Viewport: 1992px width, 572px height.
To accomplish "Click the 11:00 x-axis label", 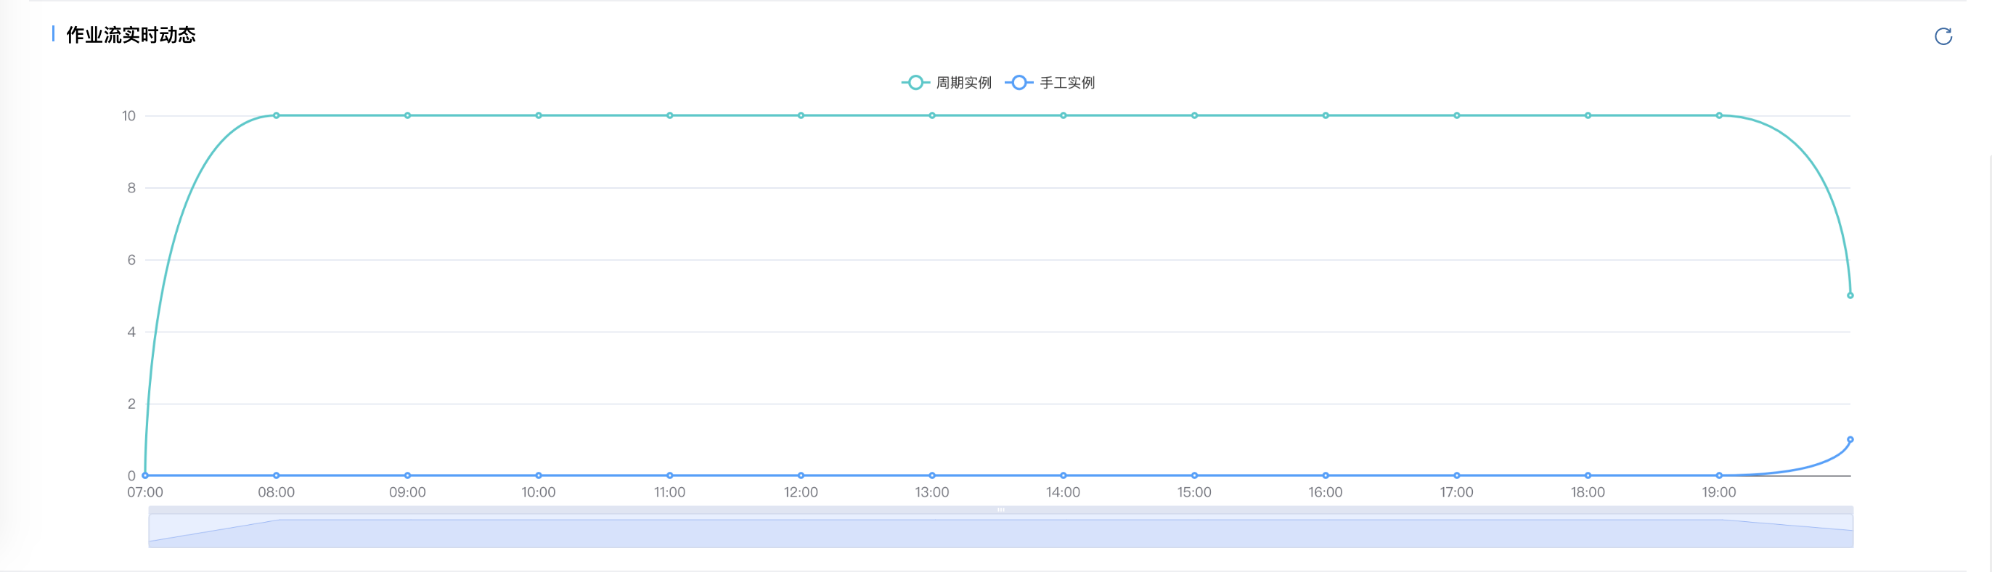I will click(669, 492).
